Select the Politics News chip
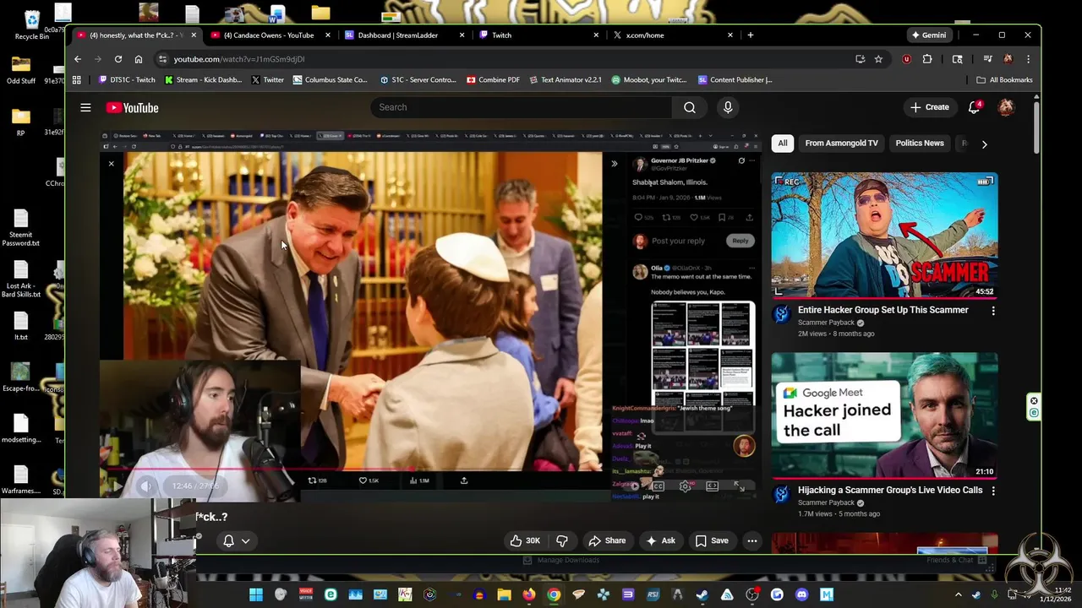1082x608 pixels. 919,144
